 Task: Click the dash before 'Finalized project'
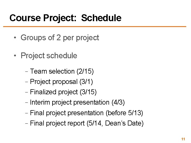click(27, 92)
